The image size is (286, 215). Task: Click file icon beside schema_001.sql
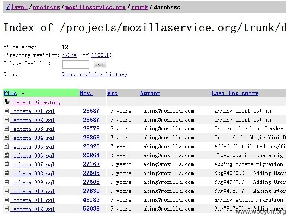(x=7, y=110)
